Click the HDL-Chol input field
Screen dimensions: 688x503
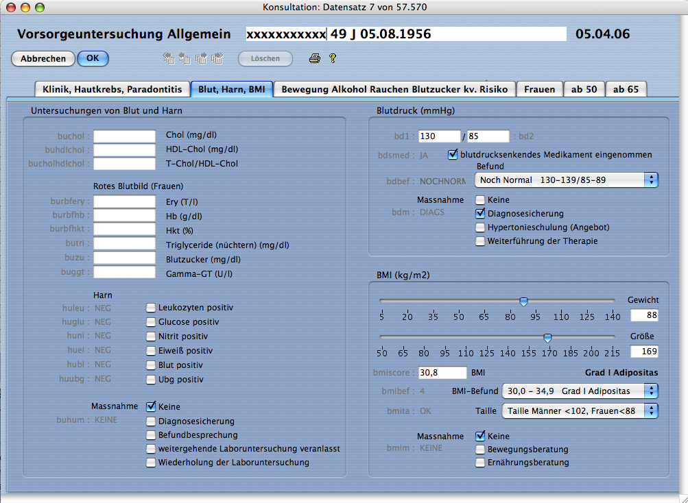(124, 149)
